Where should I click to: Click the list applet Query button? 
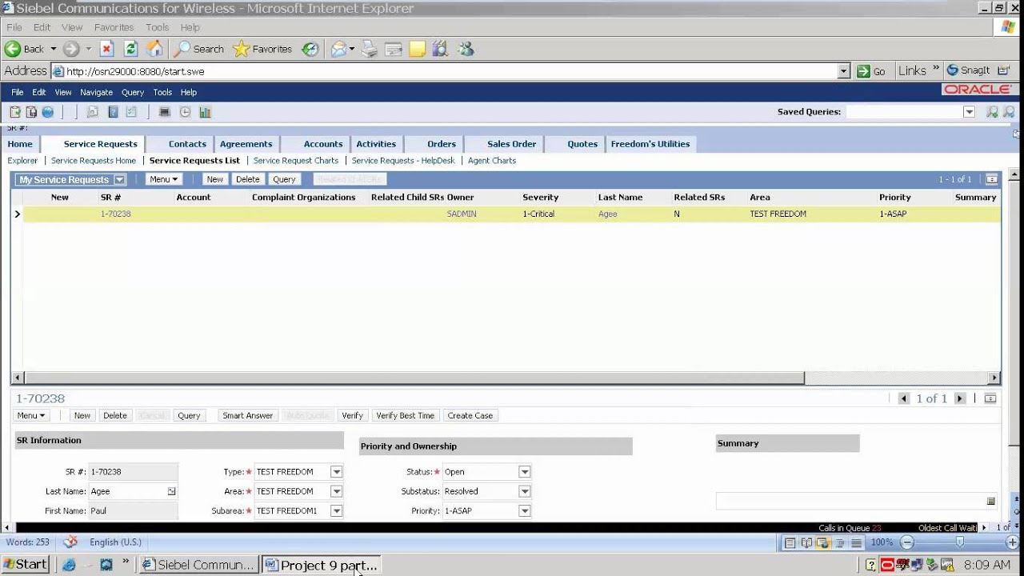[x=284, y=179]
